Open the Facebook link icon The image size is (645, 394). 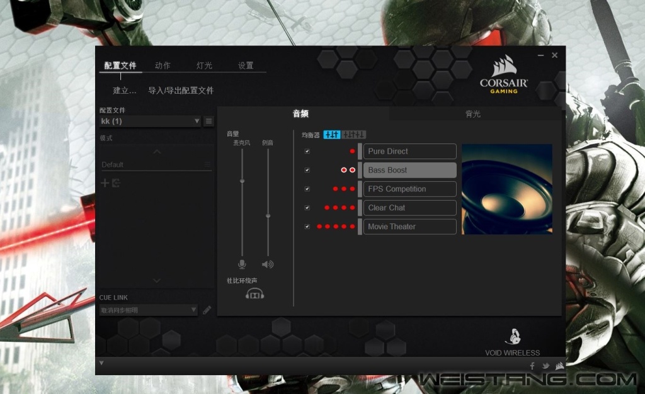tap(532, 366)
